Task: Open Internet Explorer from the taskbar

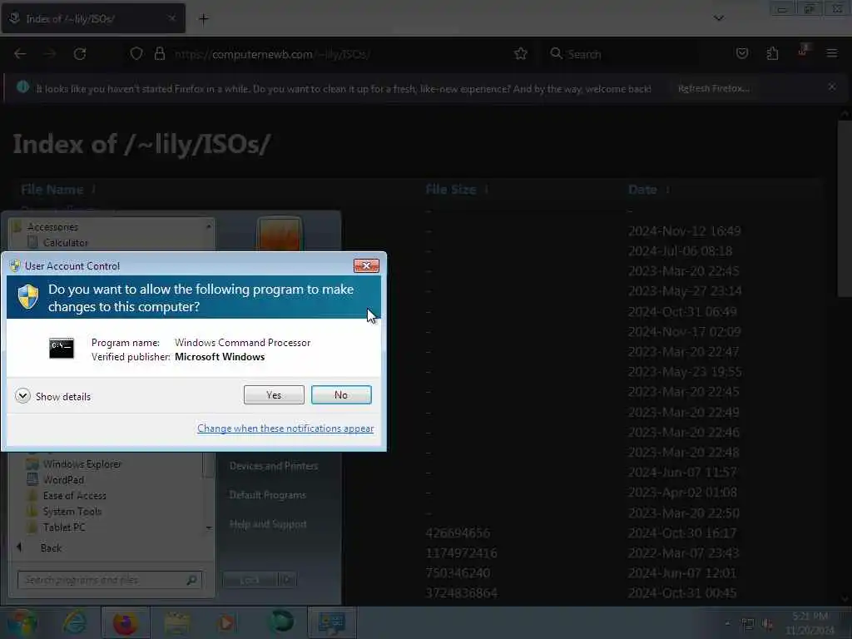Action: pyautogui.click(x=74, y=622)
